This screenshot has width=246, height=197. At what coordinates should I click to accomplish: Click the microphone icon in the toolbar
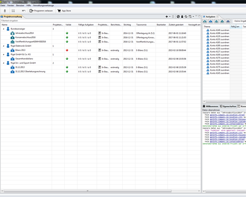(x=5, y=11)
